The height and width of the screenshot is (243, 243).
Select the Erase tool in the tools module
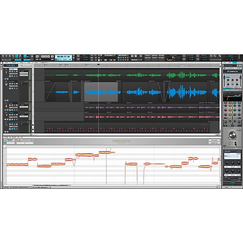pos(20,56)
